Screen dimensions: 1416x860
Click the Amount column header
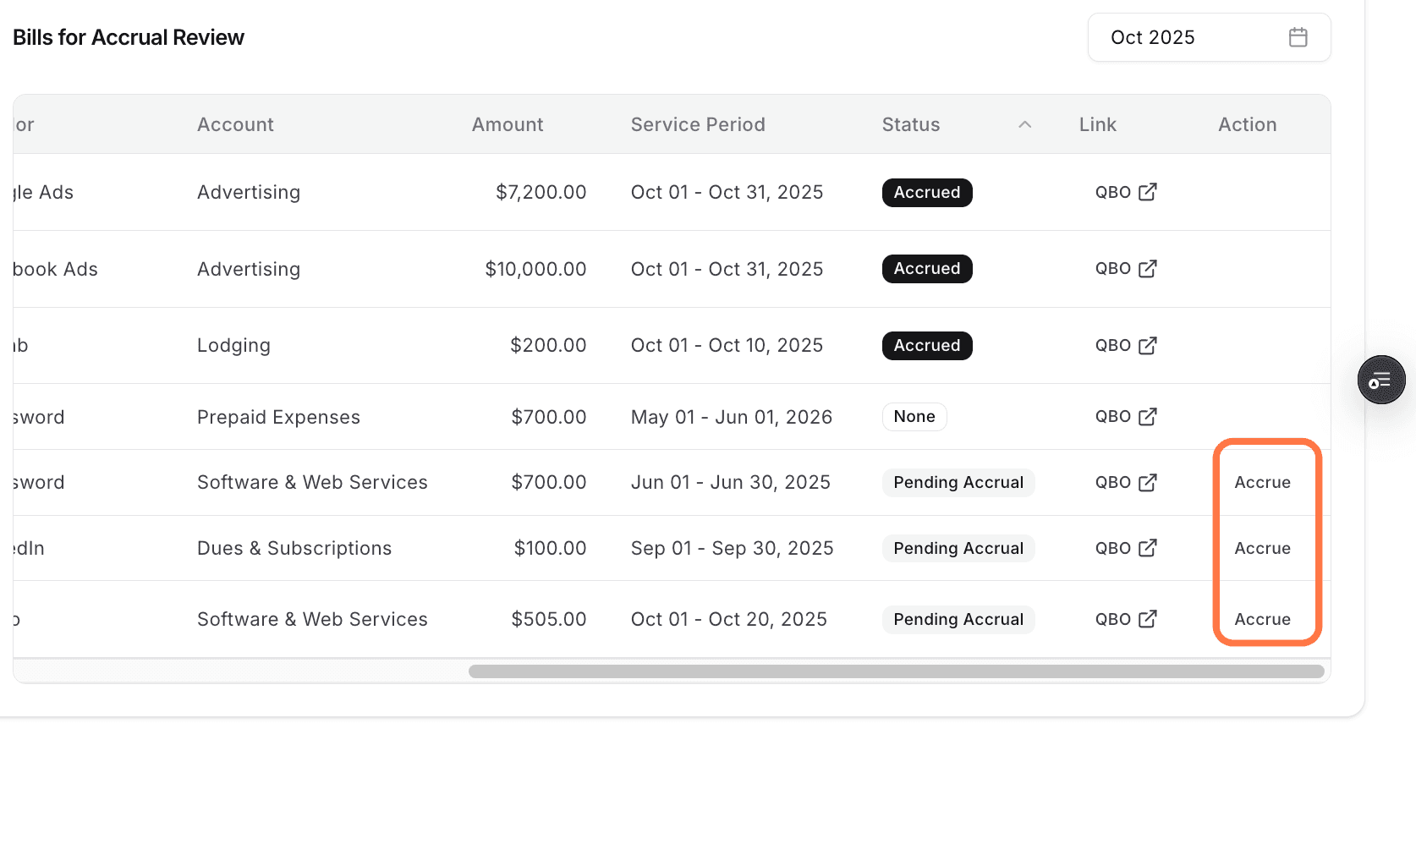click(507, 123)
